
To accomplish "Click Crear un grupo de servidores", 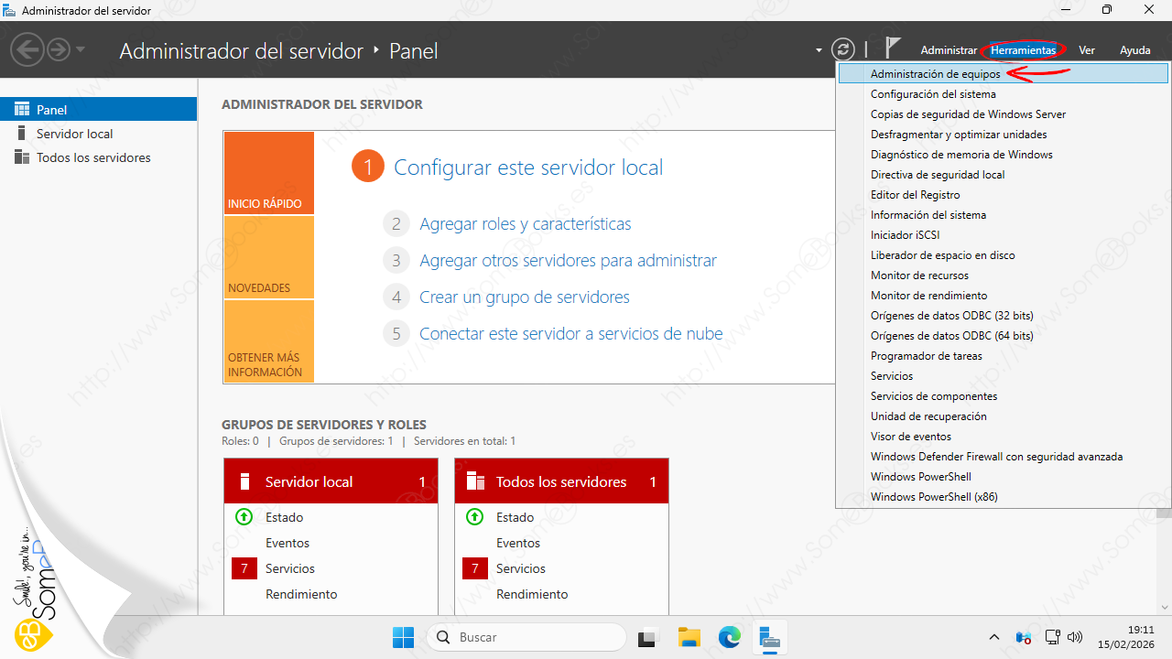I will coord(524,297).
